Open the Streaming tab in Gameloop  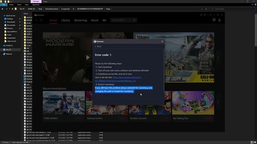80,20
